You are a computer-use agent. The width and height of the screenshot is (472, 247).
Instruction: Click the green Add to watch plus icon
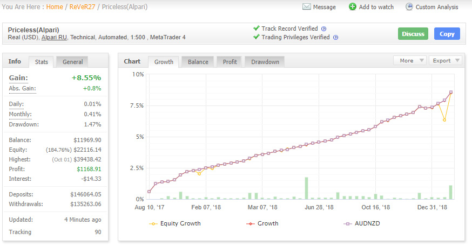pyautogui.click(x=353, y=6)
